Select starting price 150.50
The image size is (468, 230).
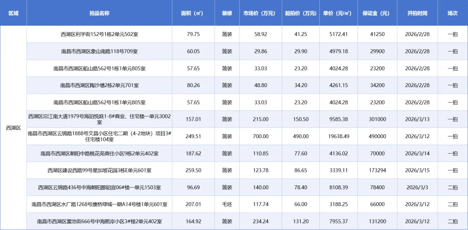coord(300,119)
